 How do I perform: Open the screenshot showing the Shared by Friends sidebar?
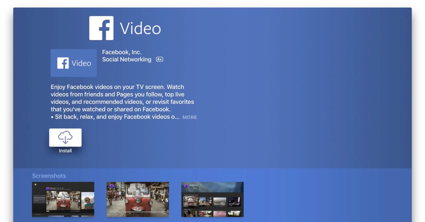(x=63, y=199)
